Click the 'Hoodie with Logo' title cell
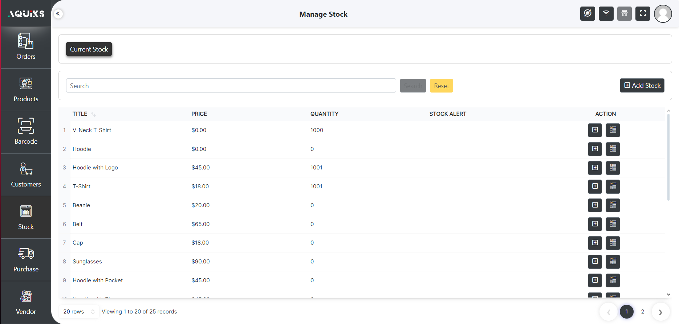Image resolution: width=679 pixels, height=324 pixels. [95, 168]
